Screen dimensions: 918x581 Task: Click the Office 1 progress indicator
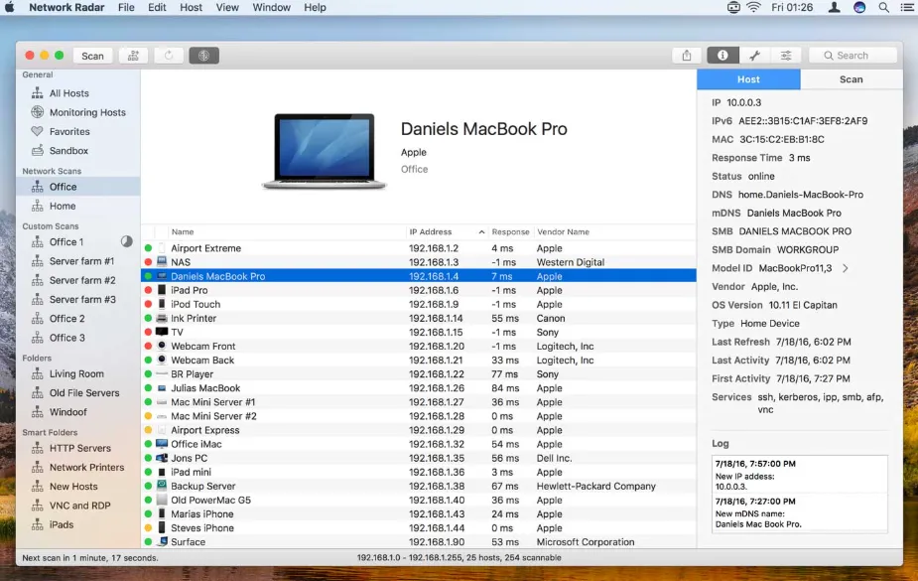[126, 242]
